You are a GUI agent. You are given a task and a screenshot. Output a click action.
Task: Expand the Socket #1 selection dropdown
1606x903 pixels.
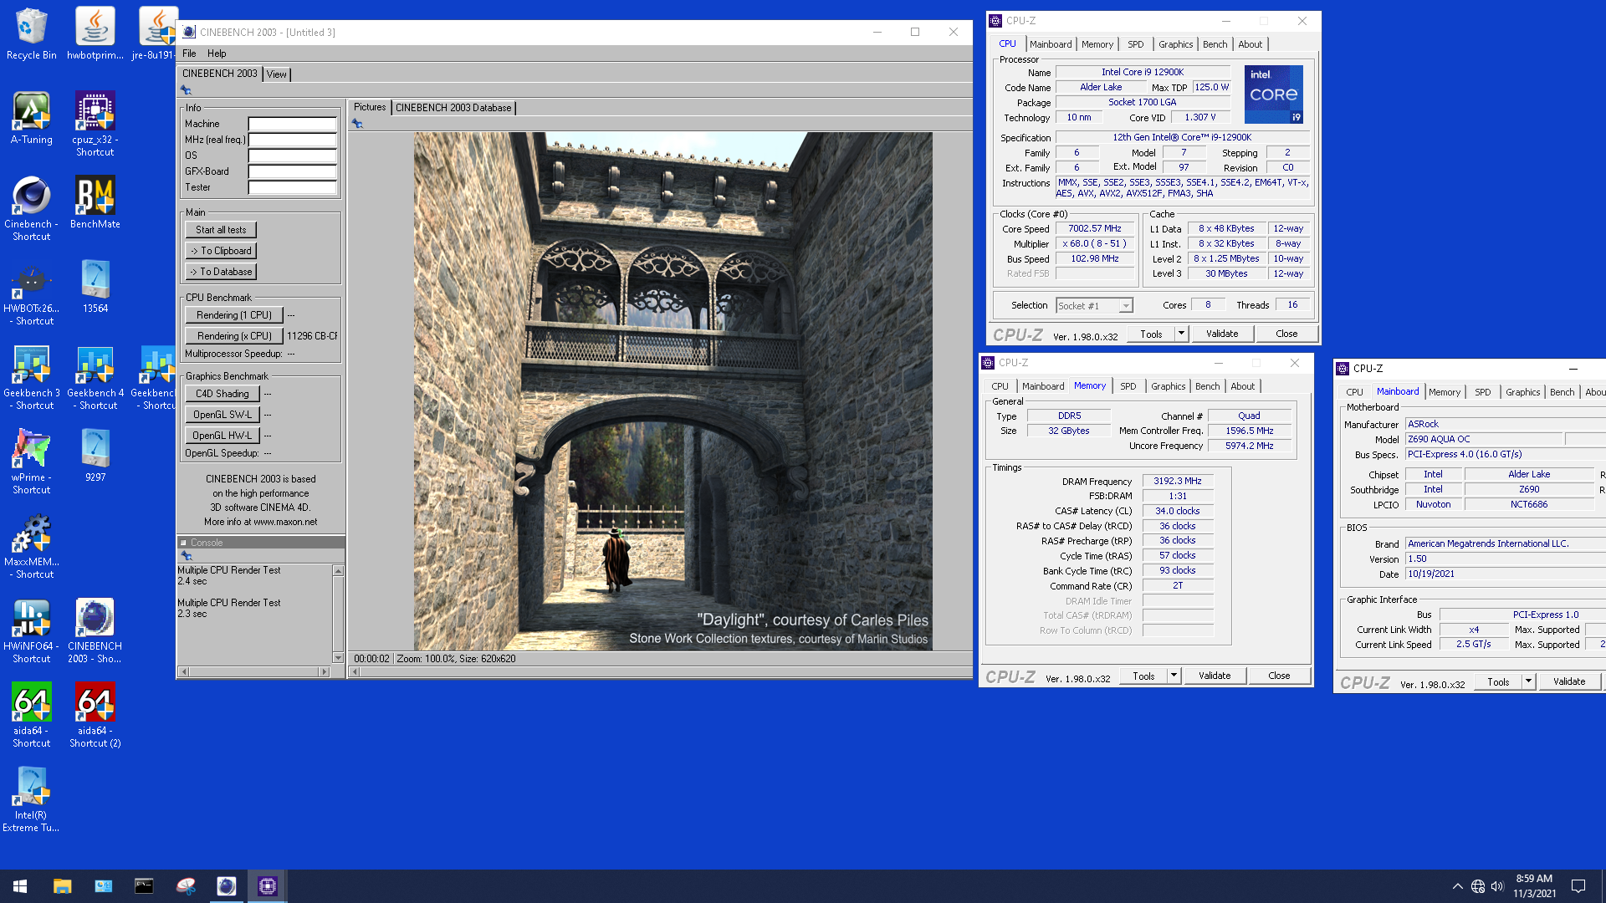(1126, 306)
